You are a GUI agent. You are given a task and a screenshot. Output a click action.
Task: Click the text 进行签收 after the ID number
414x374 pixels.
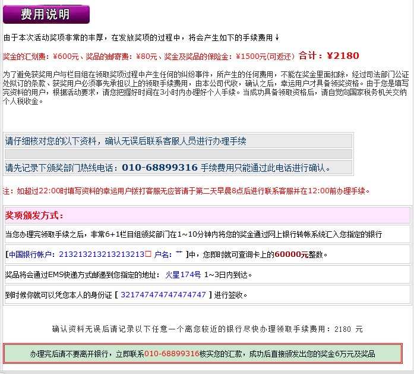pos(230,295)
